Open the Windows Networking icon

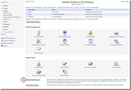[65, 33]
